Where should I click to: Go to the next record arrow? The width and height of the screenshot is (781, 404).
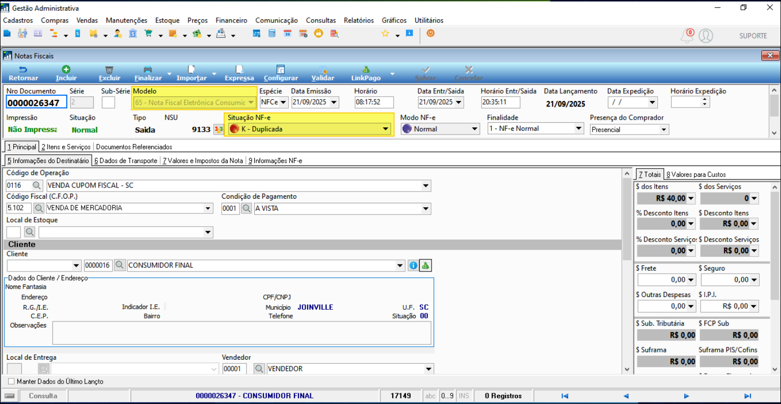pos(686,396)
